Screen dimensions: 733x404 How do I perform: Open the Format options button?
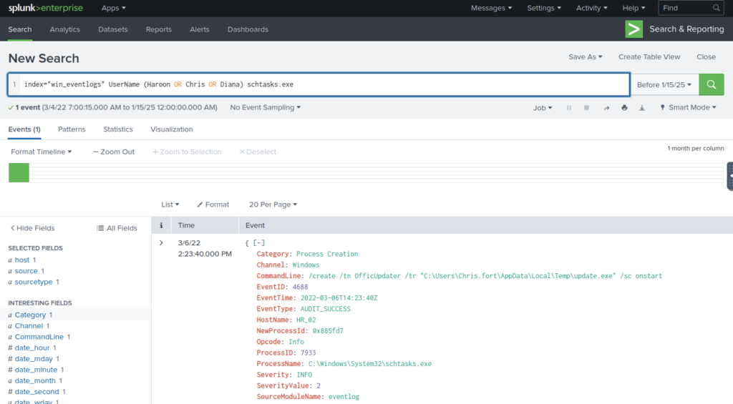coord(213,205)
